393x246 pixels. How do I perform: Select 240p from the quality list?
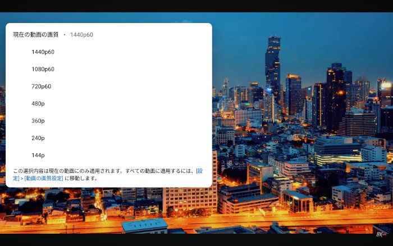click(x=38, y=138)
